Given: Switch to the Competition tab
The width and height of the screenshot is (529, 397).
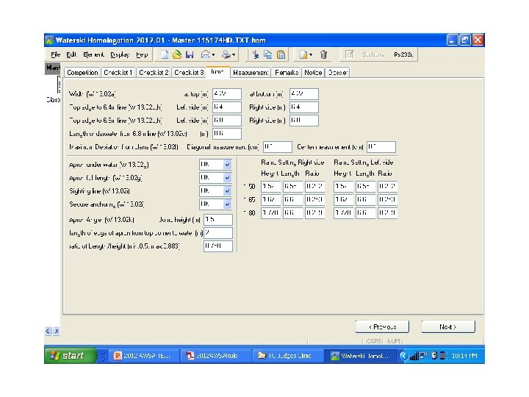Looking at the screenshot, I should (x=82, y=73).
